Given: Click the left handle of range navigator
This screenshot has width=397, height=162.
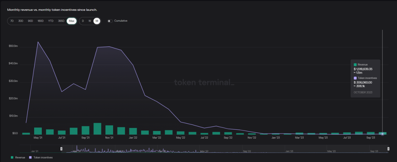Looking at the screenshot, I should tap(61, 149).
